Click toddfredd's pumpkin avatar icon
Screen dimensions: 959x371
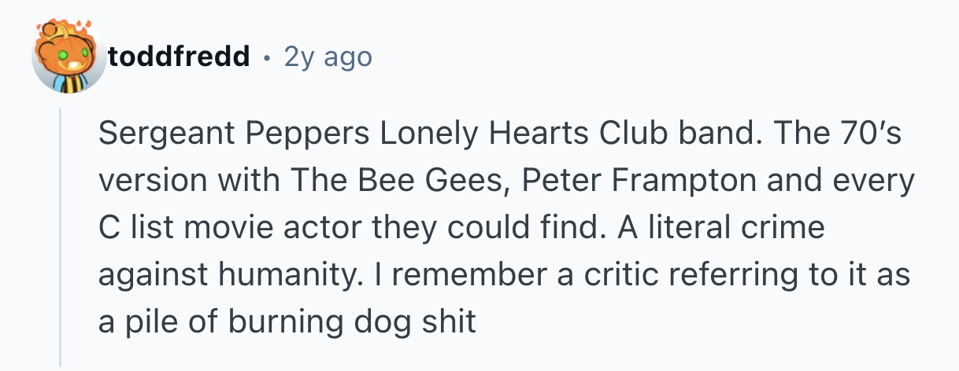pyautogui.click(x=68, y=57)
